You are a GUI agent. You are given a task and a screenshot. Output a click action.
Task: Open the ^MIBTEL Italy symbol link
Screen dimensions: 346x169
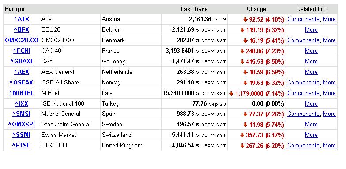click(21, 93)
